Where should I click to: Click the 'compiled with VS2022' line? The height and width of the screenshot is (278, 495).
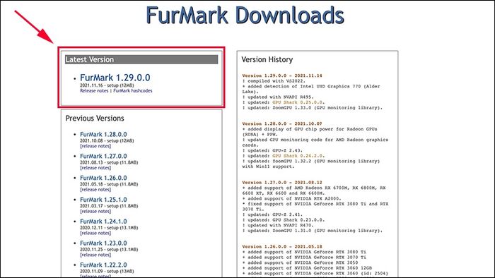click(274, 81)
